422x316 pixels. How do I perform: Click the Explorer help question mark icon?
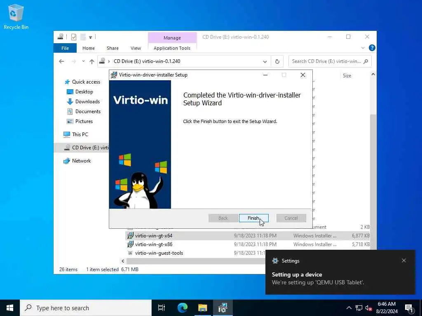click(372, 48)
